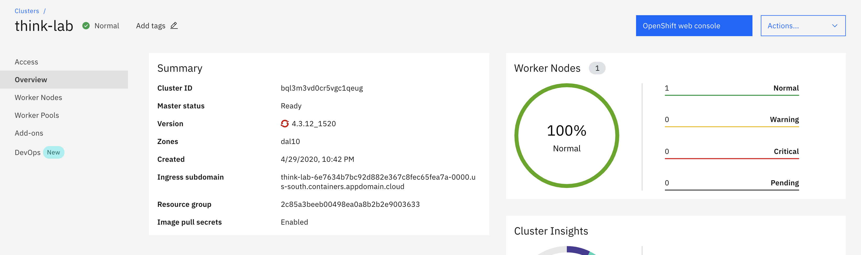This screenshot has width=861, height=255.
Task: Click the yellow Warning status bar
Action: tap(732, 127)
